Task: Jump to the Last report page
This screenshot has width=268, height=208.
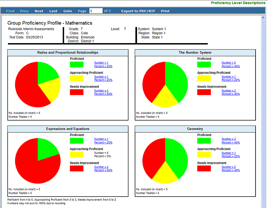Action: tap(53, 11)
